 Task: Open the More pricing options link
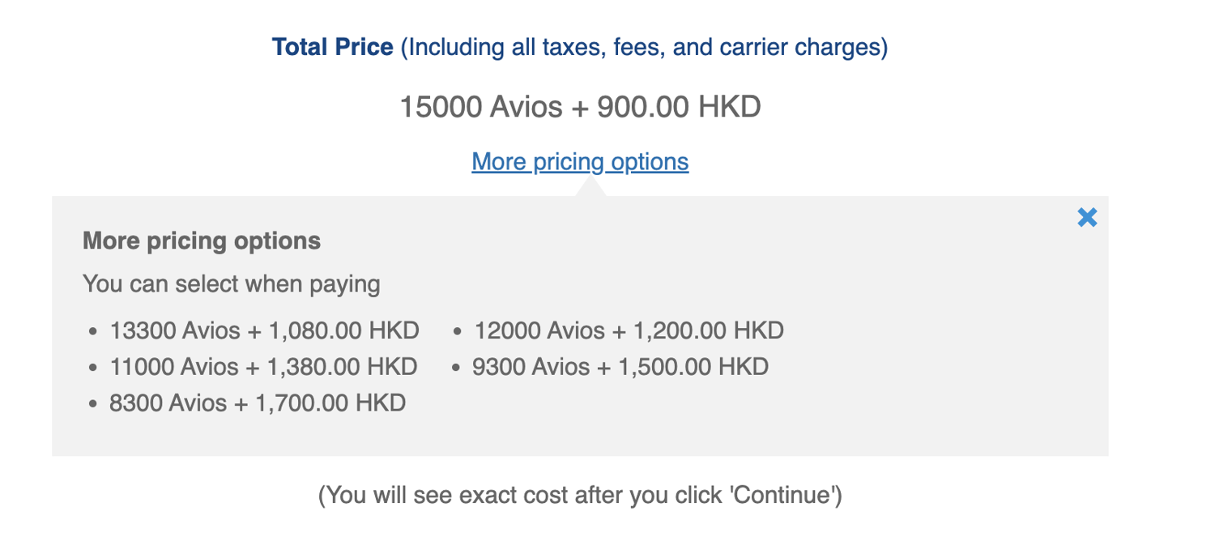580,162
